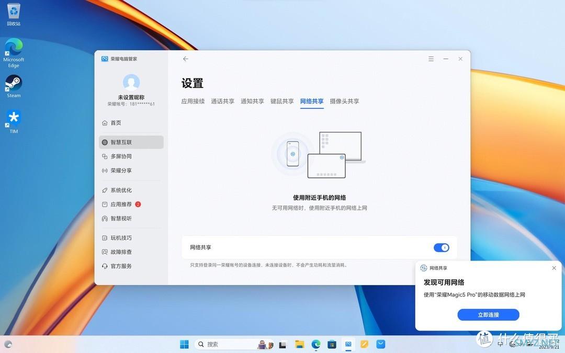Open 官方服务 in the sidebar
Screen dimensions: 565x353
point(131,266)
